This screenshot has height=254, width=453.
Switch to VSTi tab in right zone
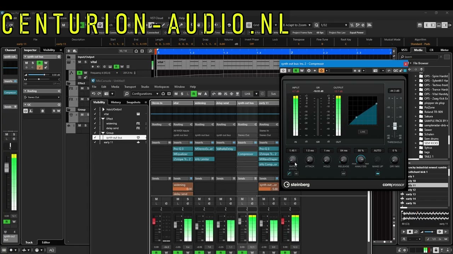404,50
